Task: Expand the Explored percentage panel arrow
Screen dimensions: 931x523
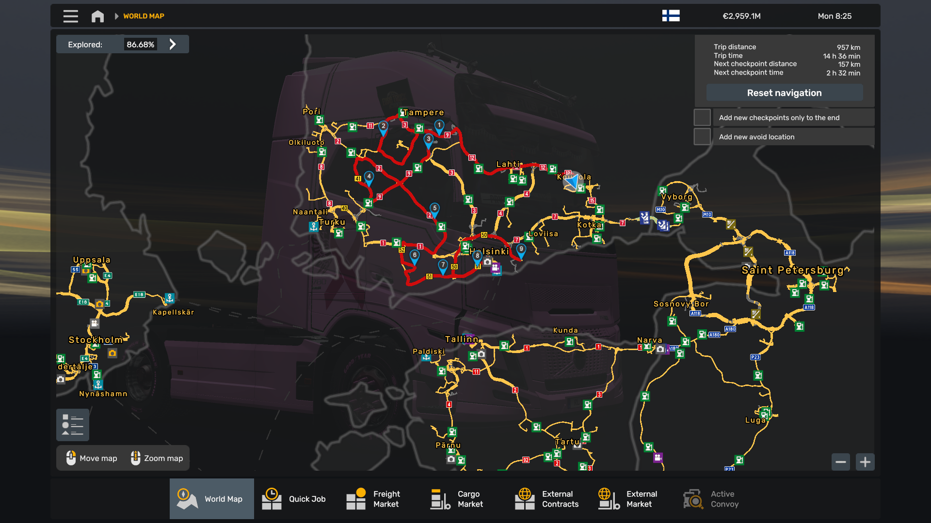Action: (173, 44)
